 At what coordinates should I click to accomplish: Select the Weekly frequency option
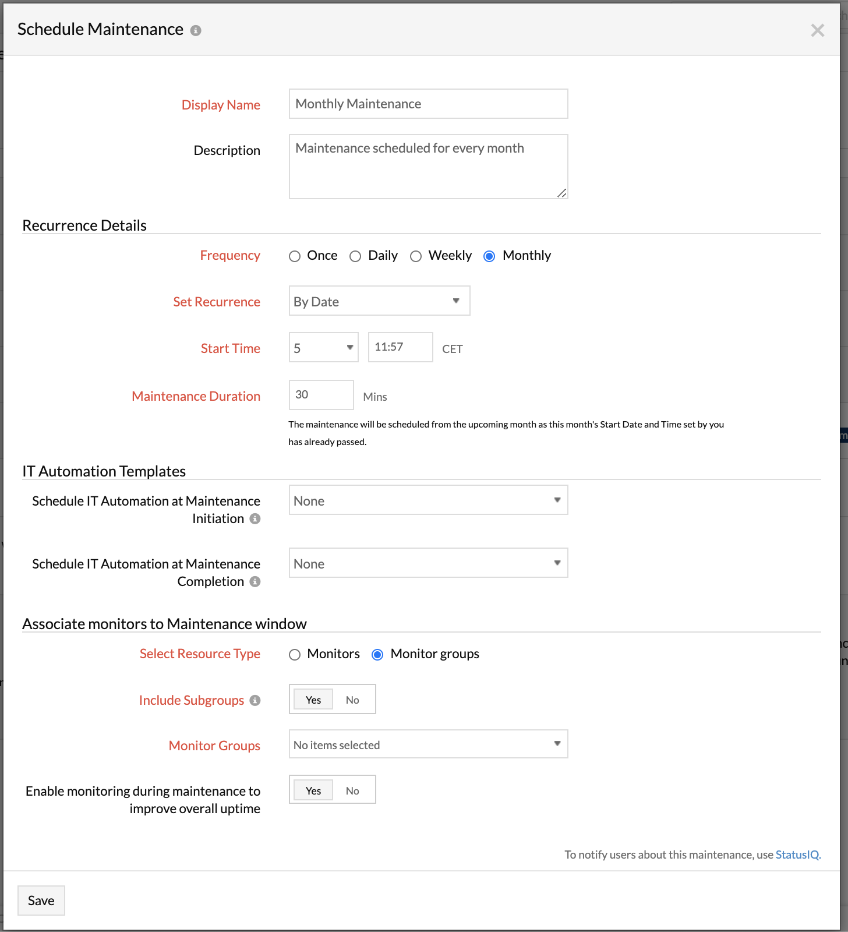pos(416,256)
